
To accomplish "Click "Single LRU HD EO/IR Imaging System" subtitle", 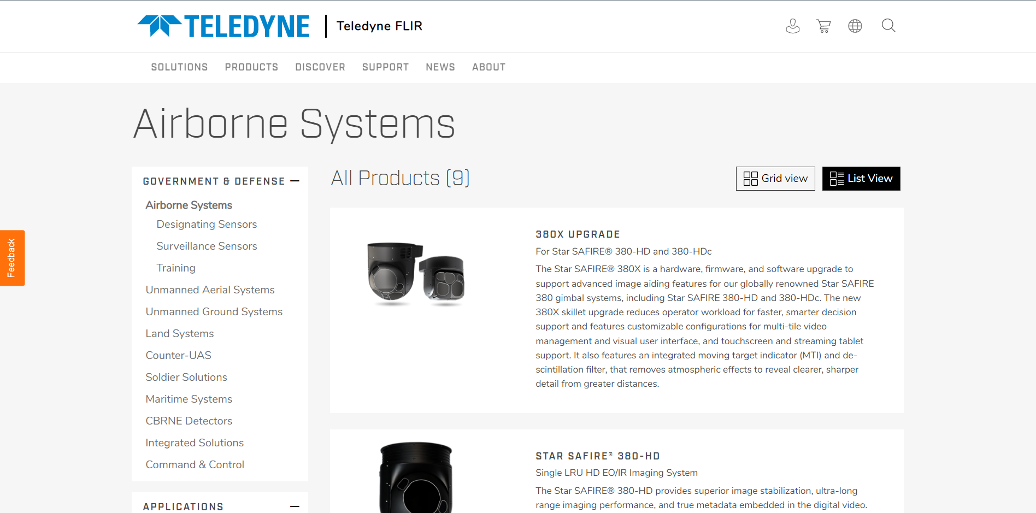I will 616,473.
